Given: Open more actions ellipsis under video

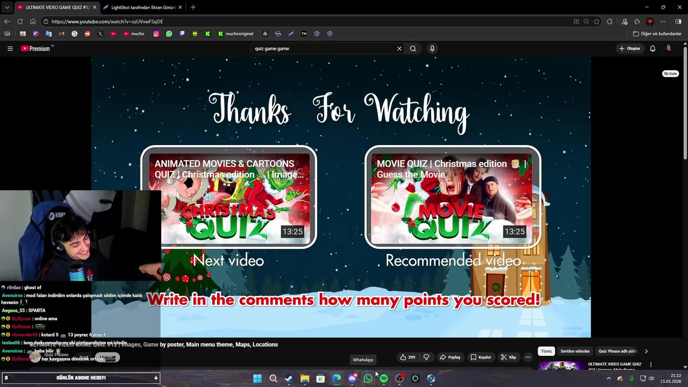Looking at the screenshot, I should click(528, 357).
